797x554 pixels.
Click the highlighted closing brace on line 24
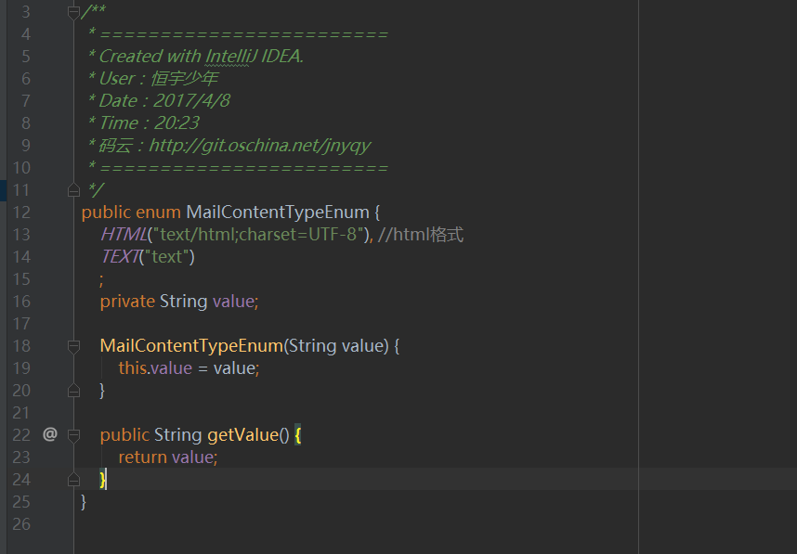103,480
